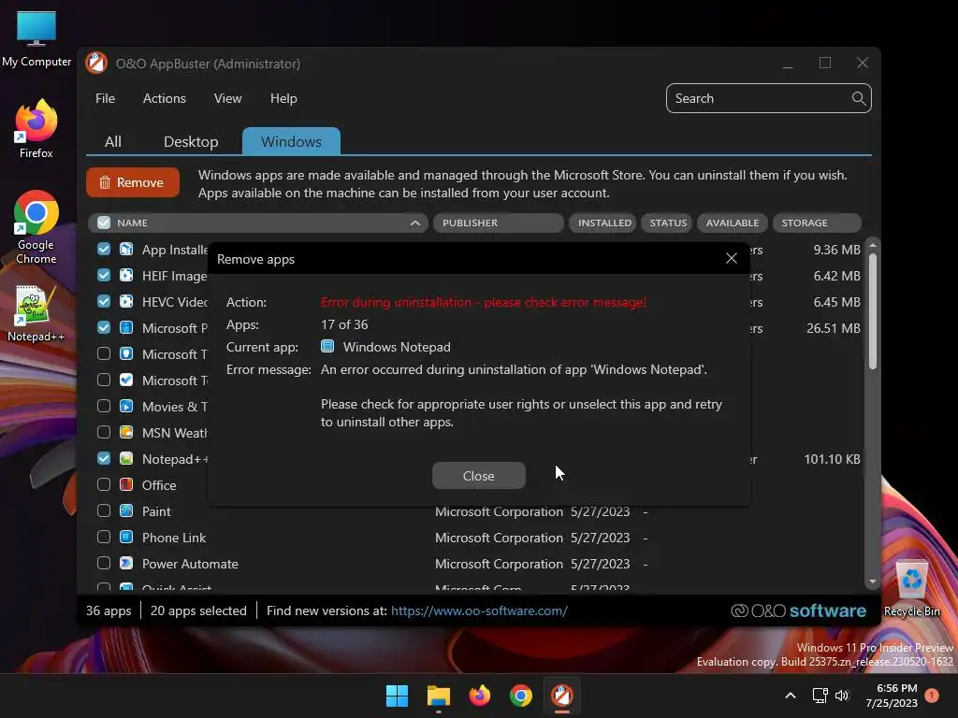The image size is (958, 718).
Task: Open clock and date in taskbar
Action: pyautogui.click(x=892, y=696)
